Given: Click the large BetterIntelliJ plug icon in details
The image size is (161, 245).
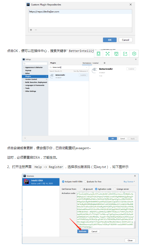Looking at the screenshot, I should 94,71.
